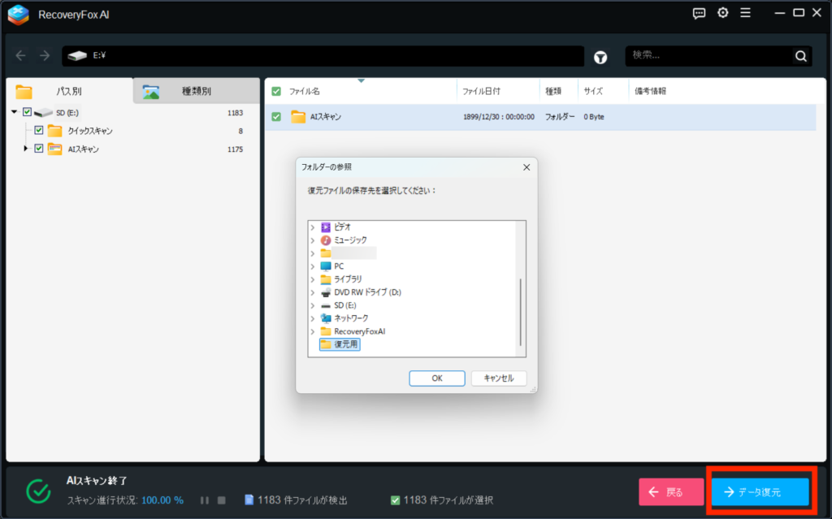Expand the AIスキャン tree node
832x519 pixels.
[x=26, y=149]
